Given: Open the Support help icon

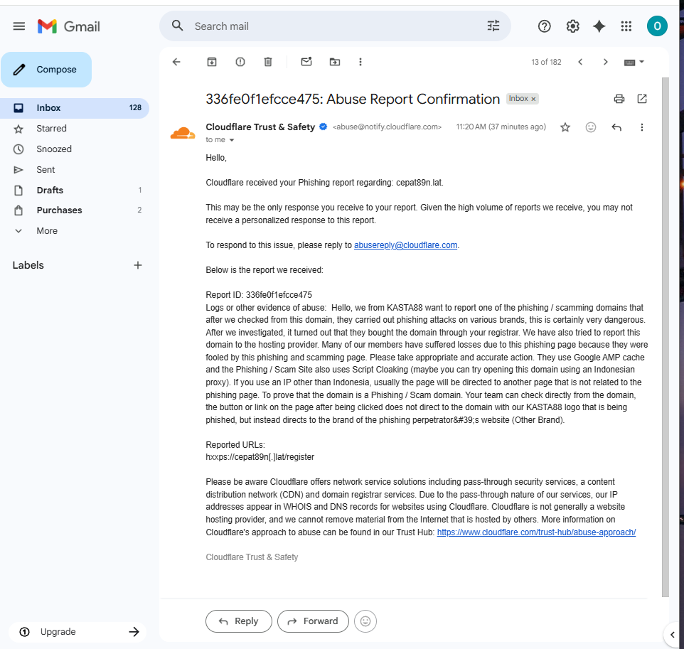Looking at the screenshot, I should (544, 26).
